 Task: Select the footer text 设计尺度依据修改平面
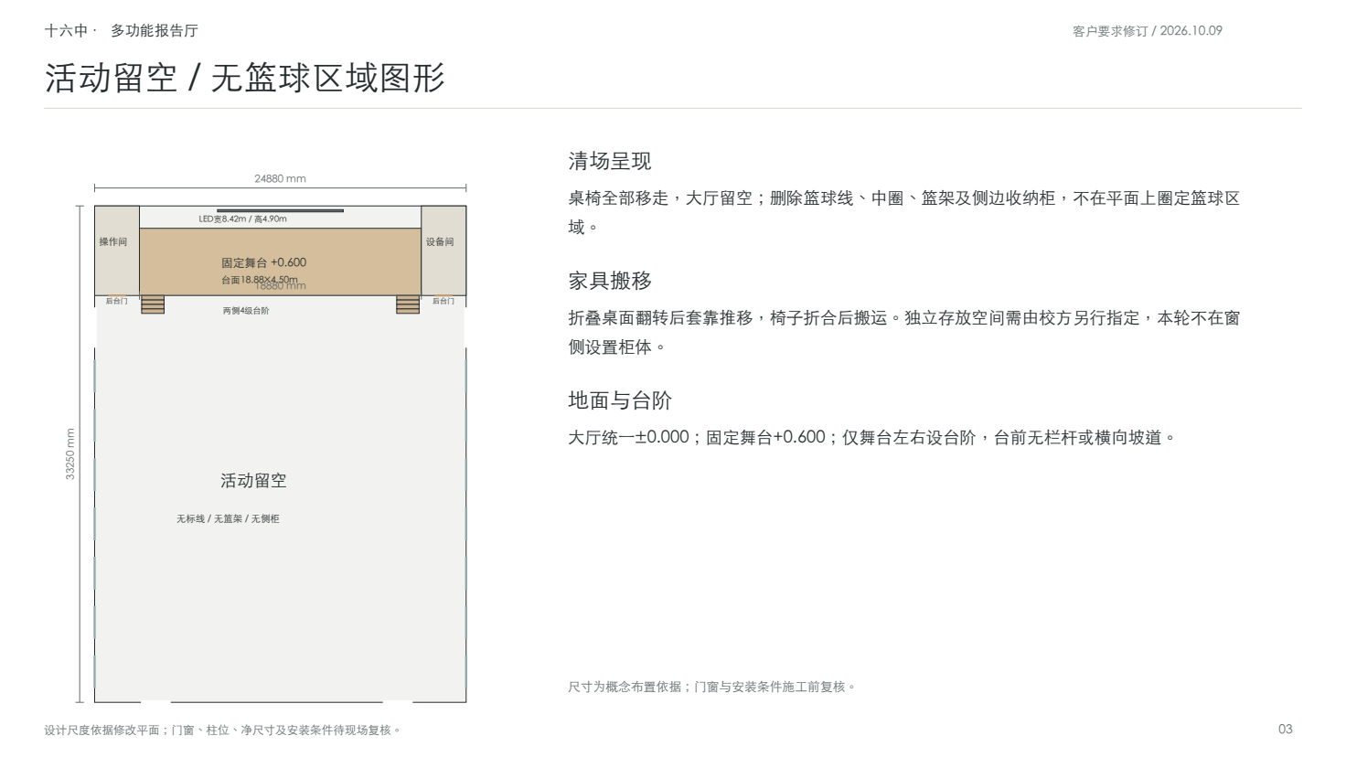tap(222, 730)
